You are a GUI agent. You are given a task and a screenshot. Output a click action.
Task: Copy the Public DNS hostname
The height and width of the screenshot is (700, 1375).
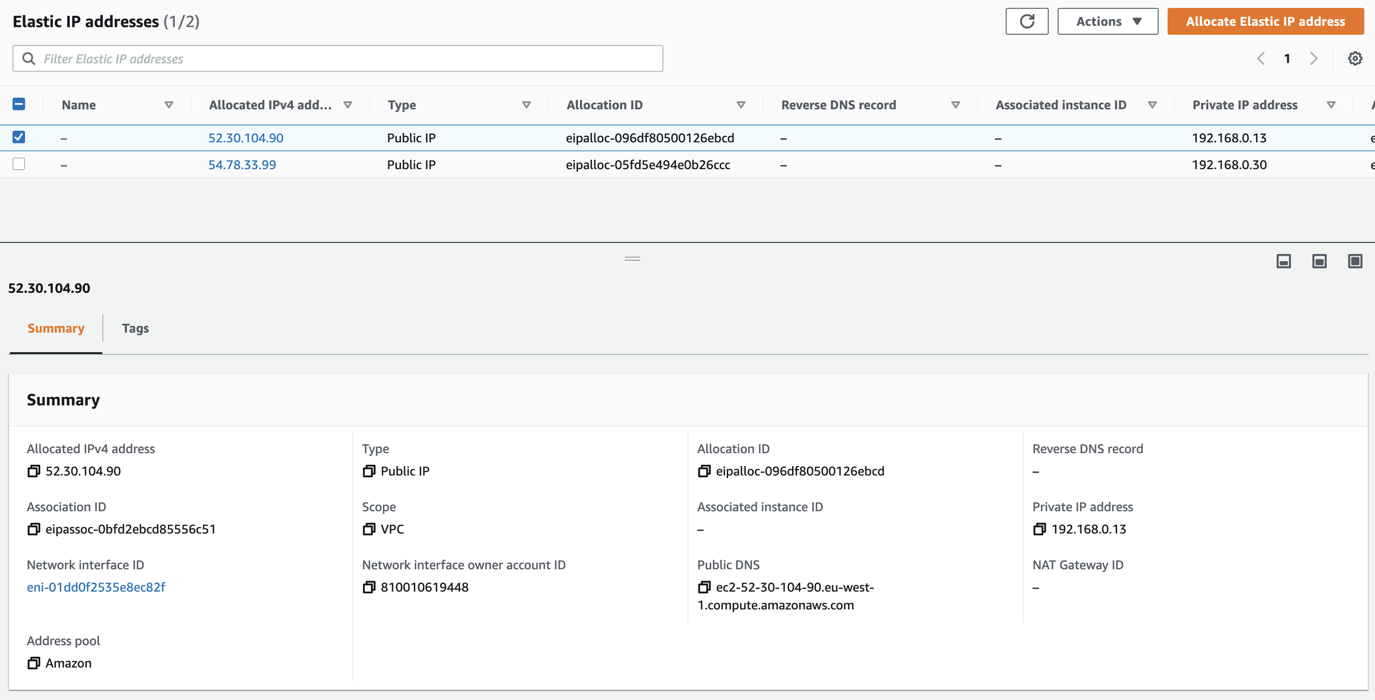(703, 587)
